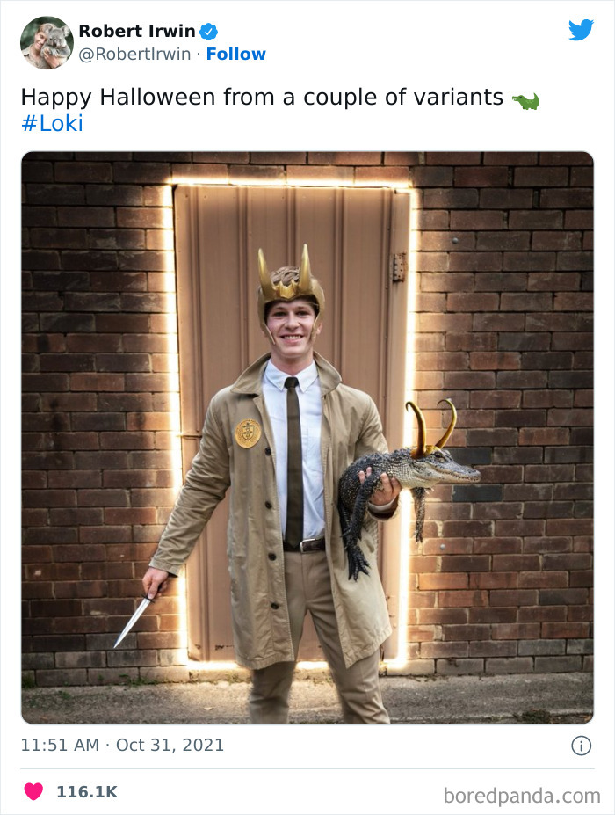
Task: Open Robert Irwin's profile avatar
Action: click(x=47, y=42)
